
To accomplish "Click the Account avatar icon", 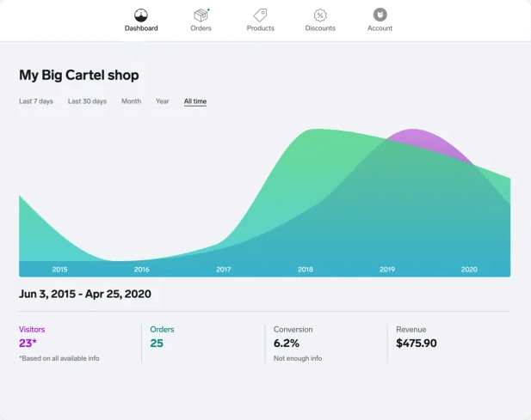I will (380, 15).
